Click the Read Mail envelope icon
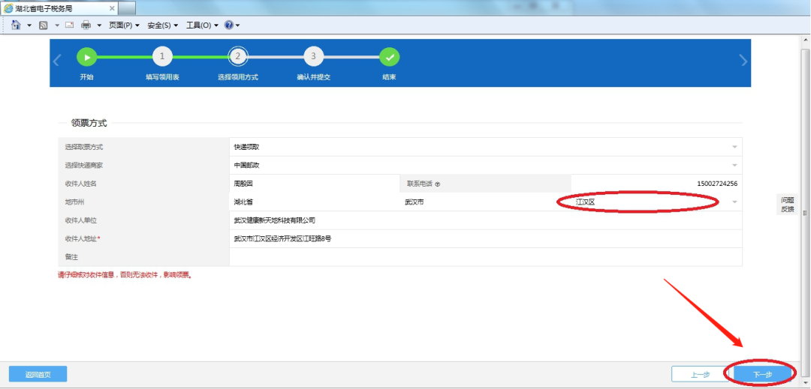811x389 pixels. tap(69, 25)
